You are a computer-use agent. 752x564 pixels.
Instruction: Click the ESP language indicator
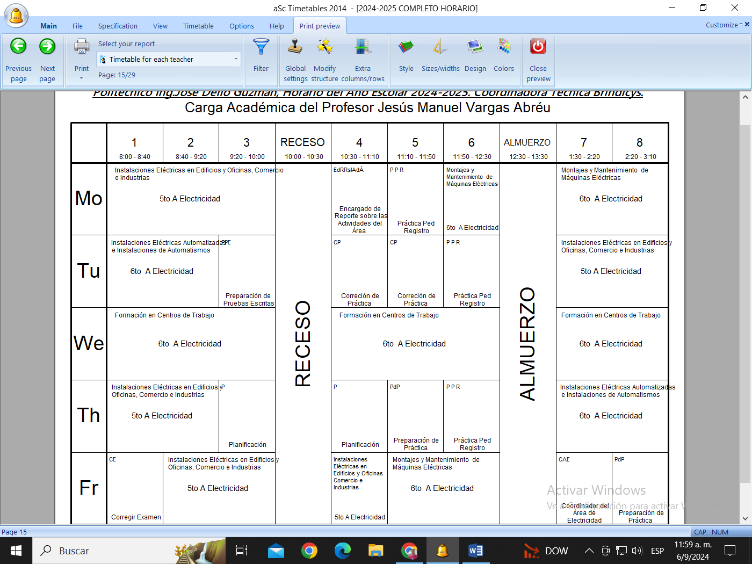pyautogui.click(x=657, y=551)
